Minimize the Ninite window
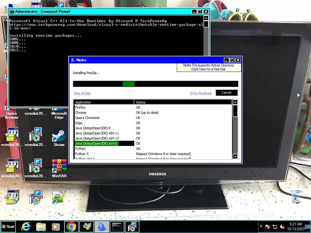 point(226,60)
